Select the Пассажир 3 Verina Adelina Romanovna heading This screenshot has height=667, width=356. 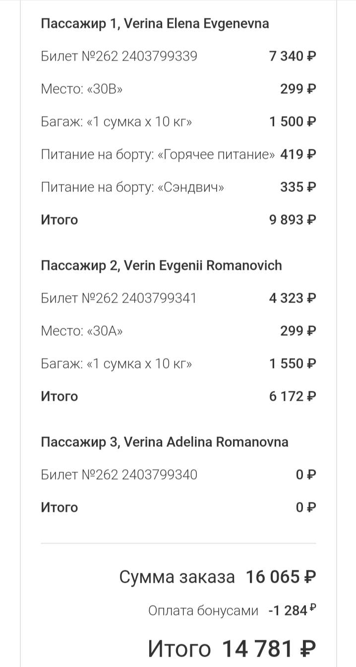coord(164,442)
